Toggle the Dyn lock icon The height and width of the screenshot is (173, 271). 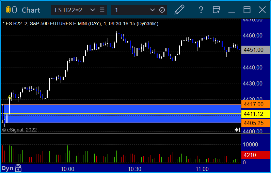pos(18,168)
